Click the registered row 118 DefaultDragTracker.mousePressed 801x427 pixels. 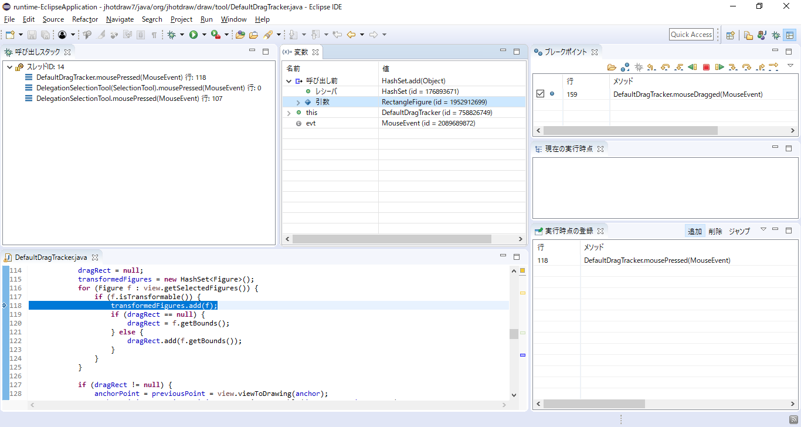click(x=665, y=260)
